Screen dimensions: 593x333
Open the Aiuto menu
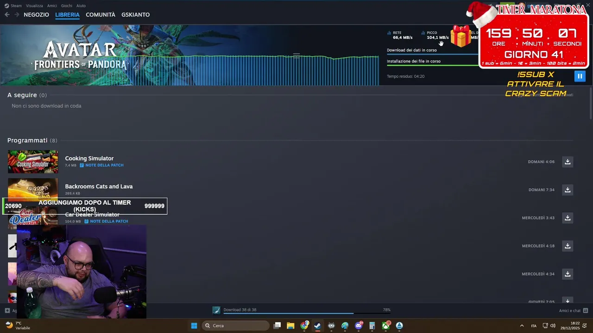(81, 6)
